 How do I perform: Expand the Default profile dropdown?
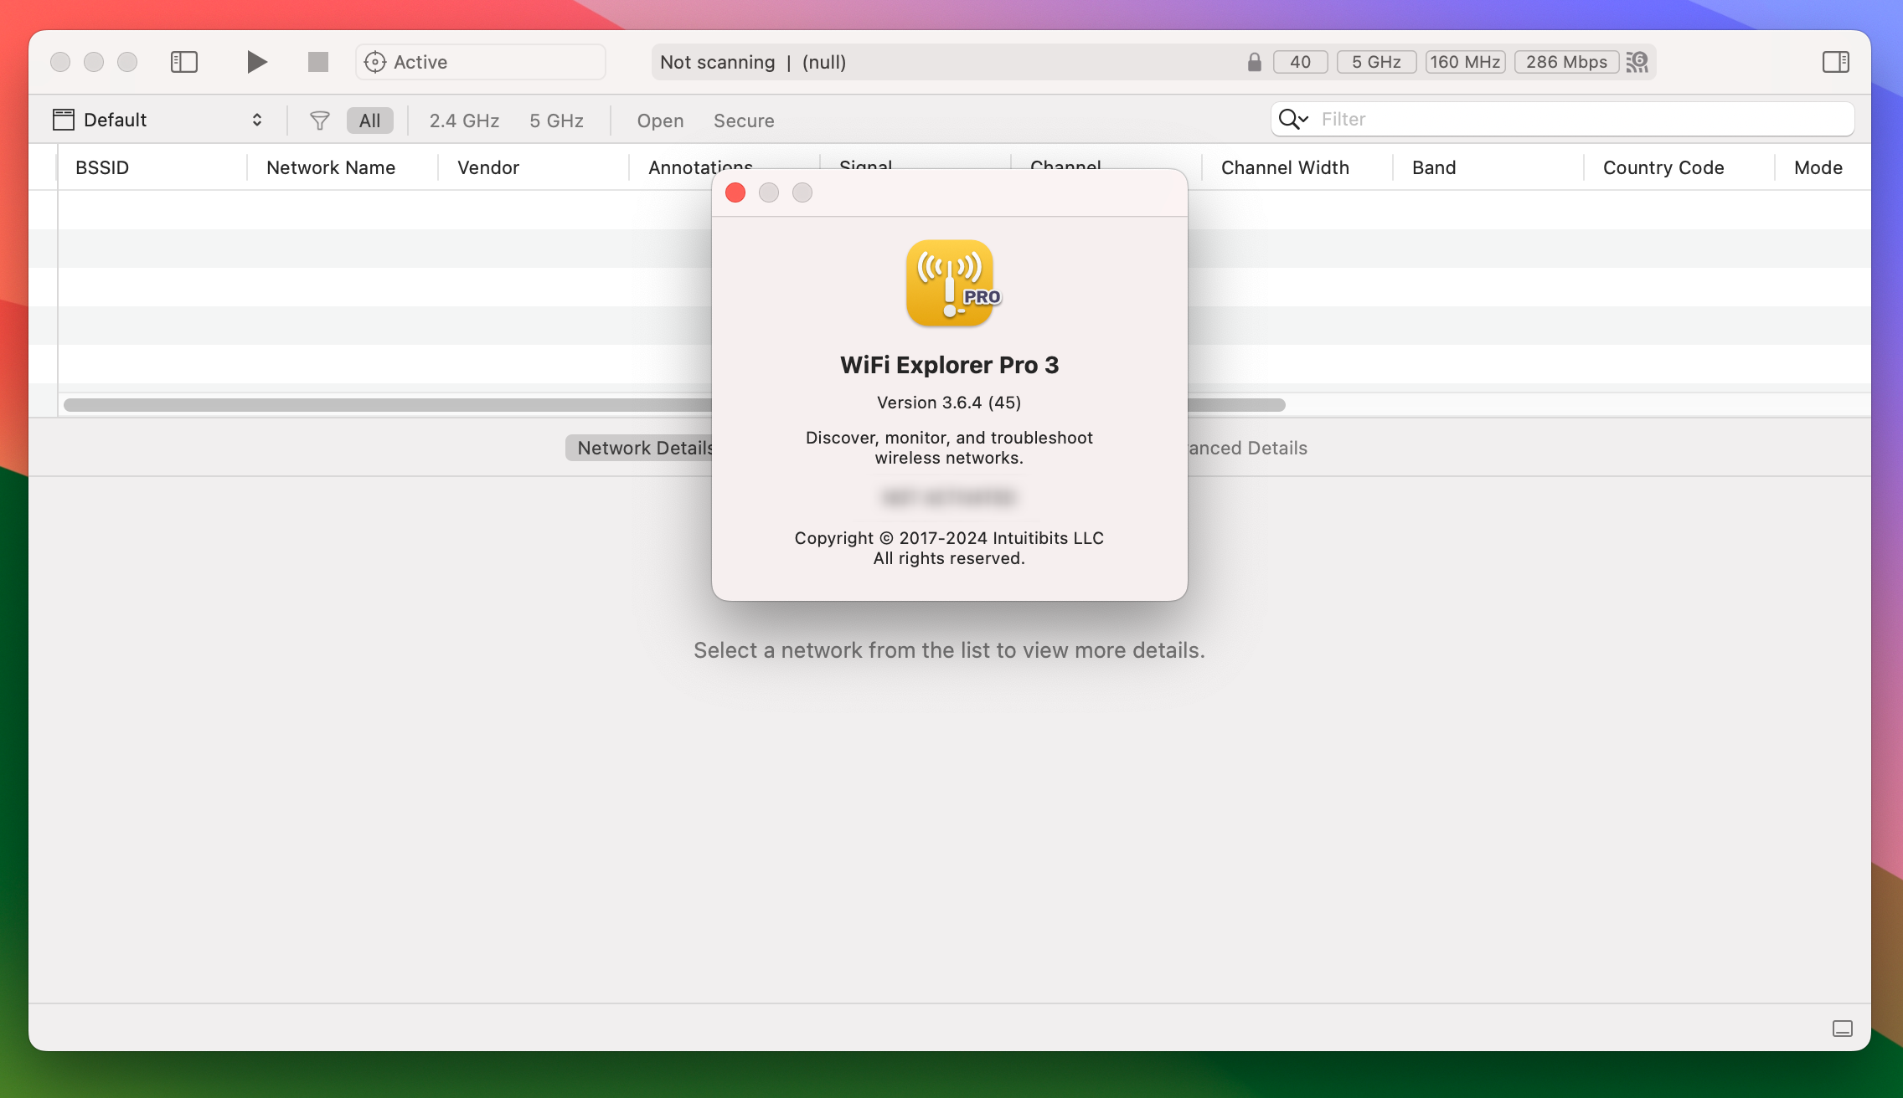pos(156,119)
